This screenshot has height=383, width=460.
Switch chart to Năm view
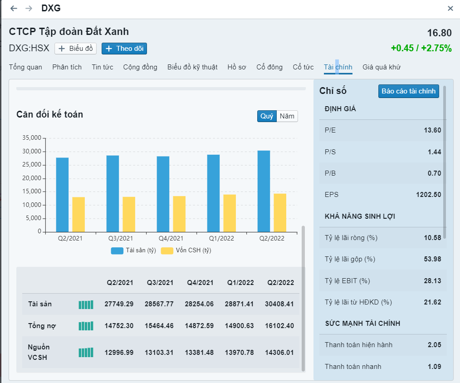(287, 116)
